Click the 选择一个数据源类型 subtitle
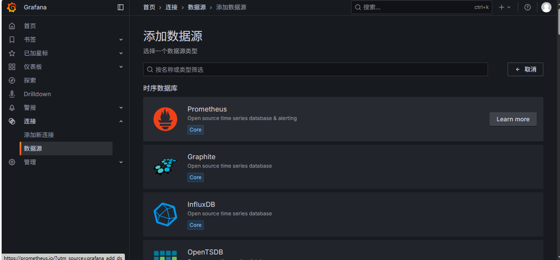The image size is (560, 260). (x=170, y=51)
